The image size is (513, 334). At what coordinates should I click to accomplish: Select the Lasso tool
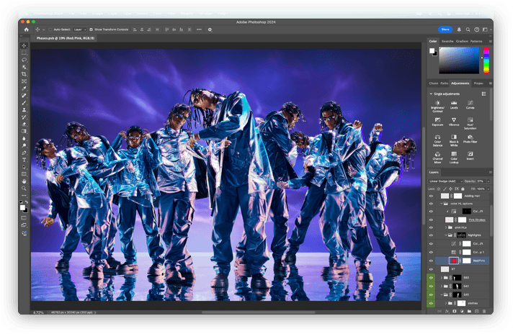click(24, 60)
